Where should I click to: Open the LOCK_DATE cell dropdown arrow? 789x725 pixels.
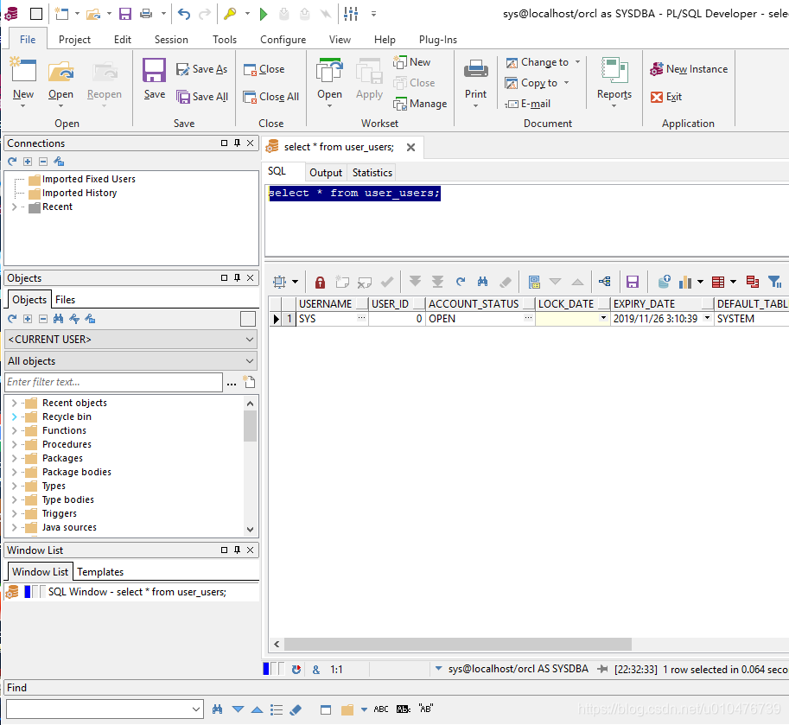pyautogui.click(x=603, y=319)
